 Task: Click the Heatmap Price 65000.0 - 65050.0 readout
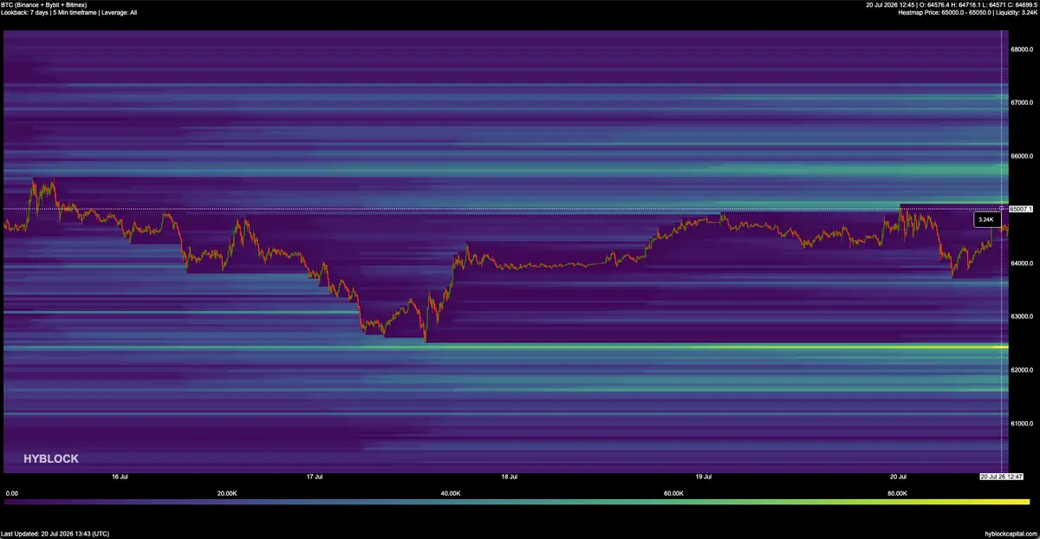coord(969,13)
